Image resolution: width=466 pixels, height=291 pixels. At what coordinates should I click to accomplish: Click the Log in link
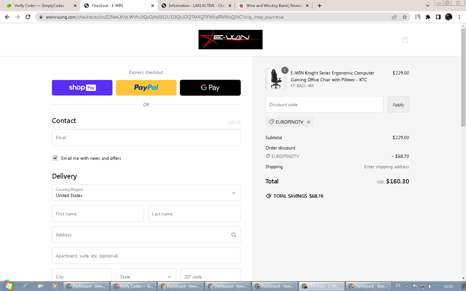tap(234, 122)
